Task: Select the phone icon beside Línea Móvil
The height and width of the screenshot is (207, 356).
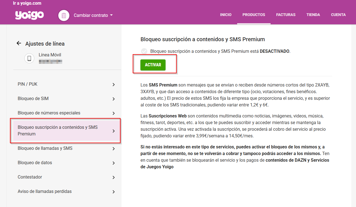Action: coord(29,58)
